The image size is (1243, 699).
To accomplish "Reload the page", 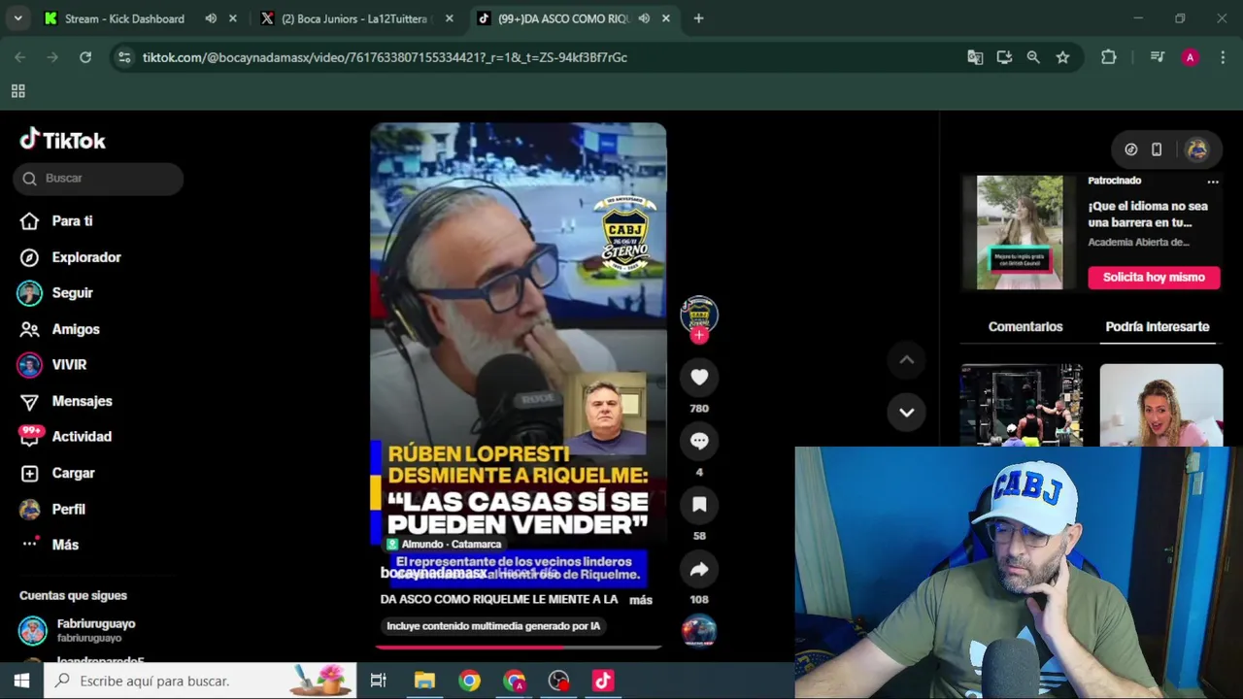I will 85,57.
